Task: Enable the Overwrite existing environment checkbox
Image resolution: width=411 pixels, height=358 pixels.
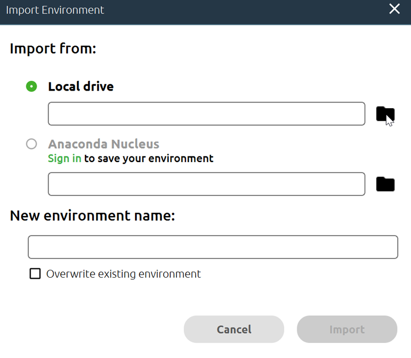Action: [x=35, y=274]
